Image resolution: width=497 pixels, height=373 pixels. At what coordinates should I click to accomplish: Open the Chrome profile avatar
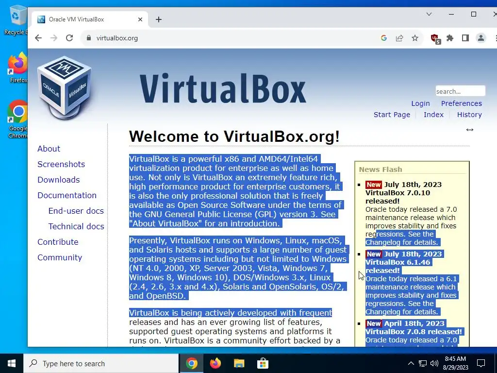481,38
